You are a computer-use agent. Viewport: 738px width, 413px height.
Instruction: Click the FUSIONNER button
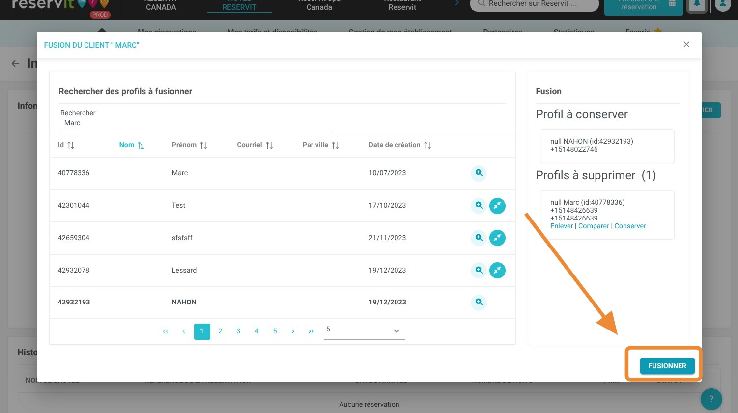[x=667, y=366]
